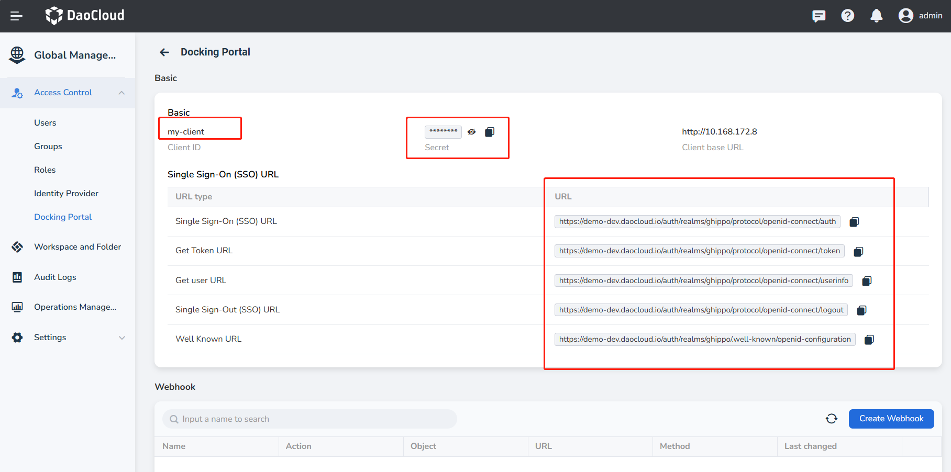Collapse the Access Control section
The image size is (951, 472).
[121, 93]
